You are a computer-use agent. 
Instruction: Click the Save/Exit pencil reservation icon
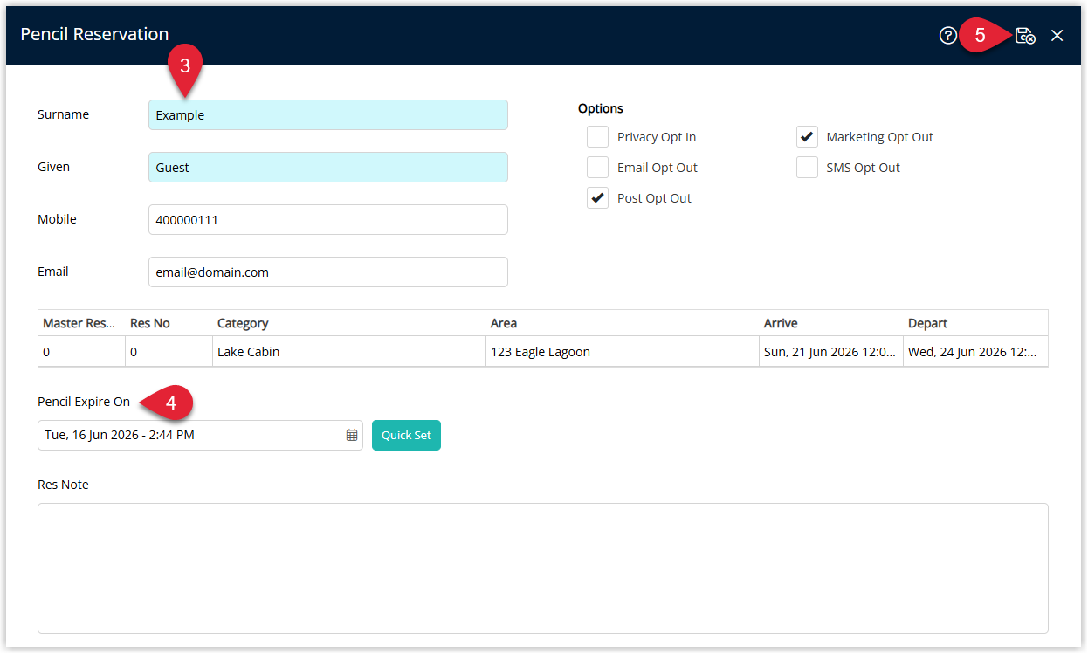click(1025, 36)
